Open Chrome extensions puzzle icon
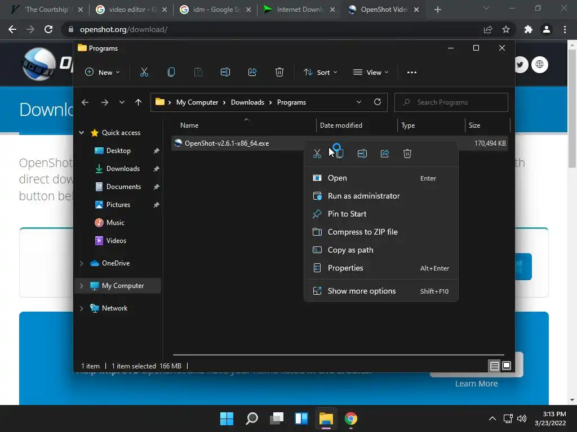 tap(529, 29)
